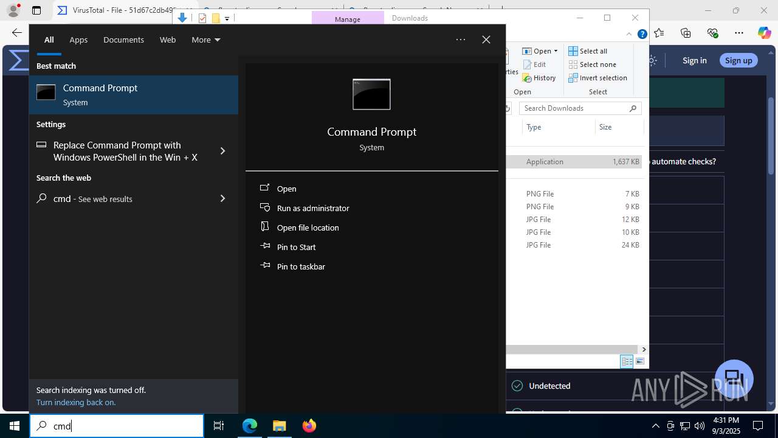
Task: Click the Command Prompt icon in the Best match row
Action: 46,92
